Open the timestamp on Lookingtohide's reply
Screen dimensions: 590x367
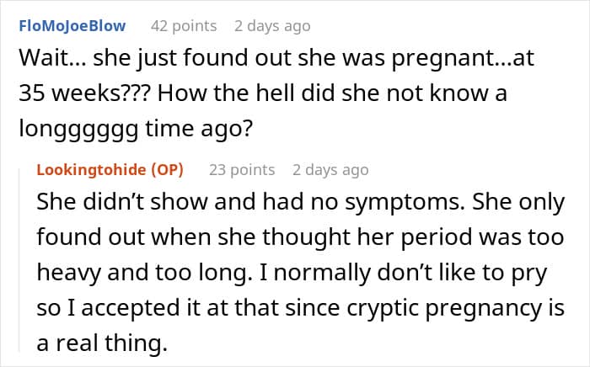click(x=330, y=170)
